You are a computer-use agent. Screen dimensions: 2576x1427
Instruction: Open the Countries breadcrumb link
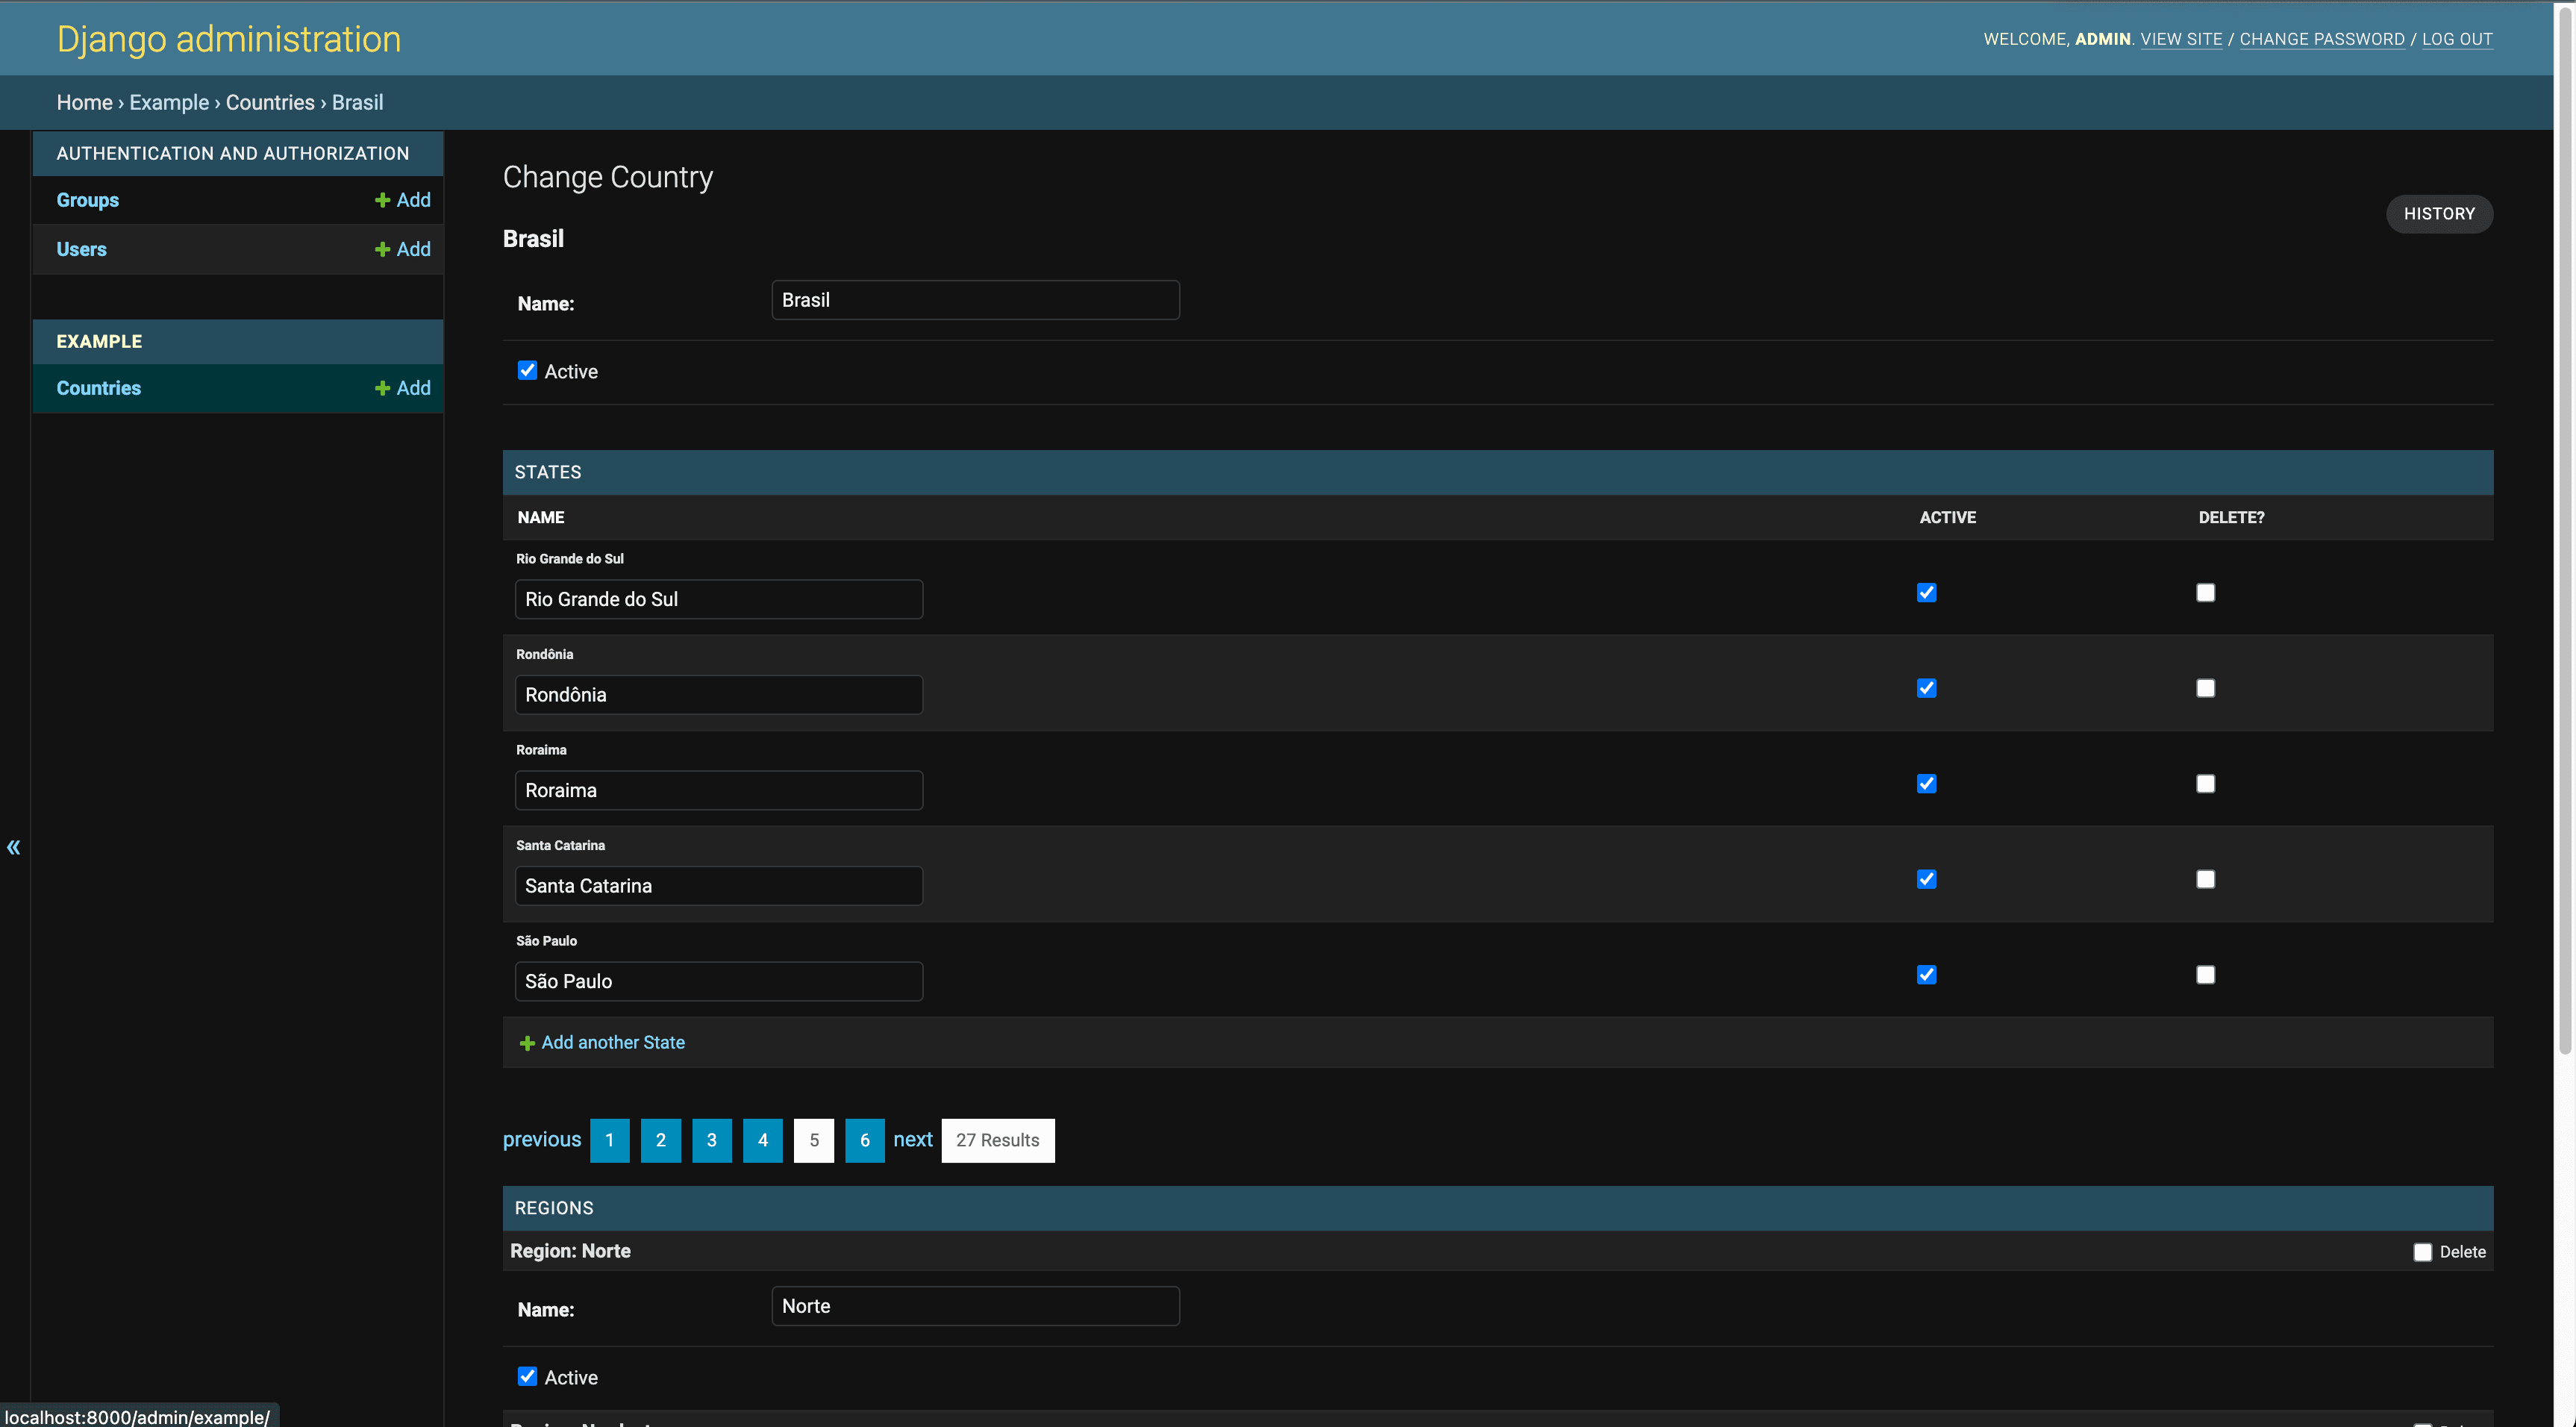(269, 102)
